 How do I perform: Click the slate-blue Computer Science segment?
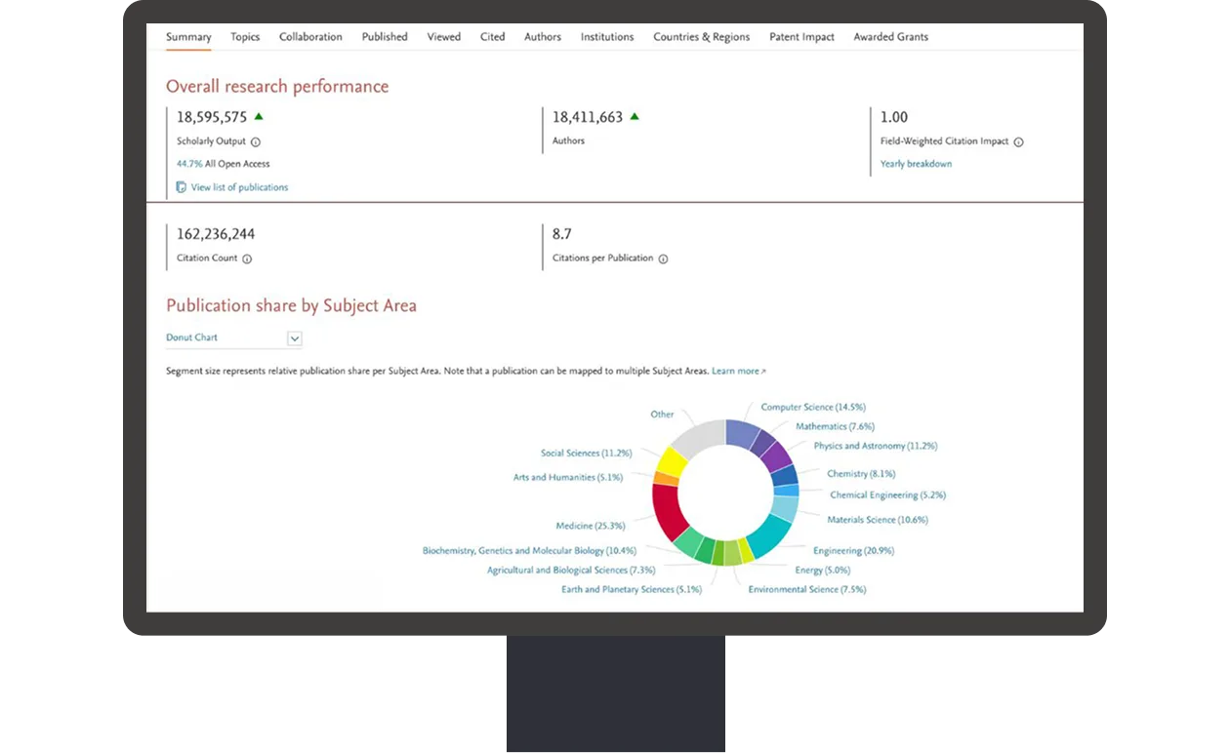coord(742,434)
